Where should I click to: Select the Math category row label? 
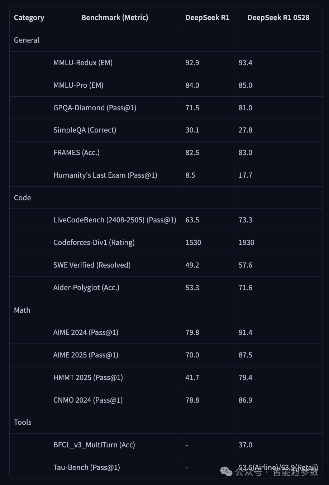click(22, 310)
